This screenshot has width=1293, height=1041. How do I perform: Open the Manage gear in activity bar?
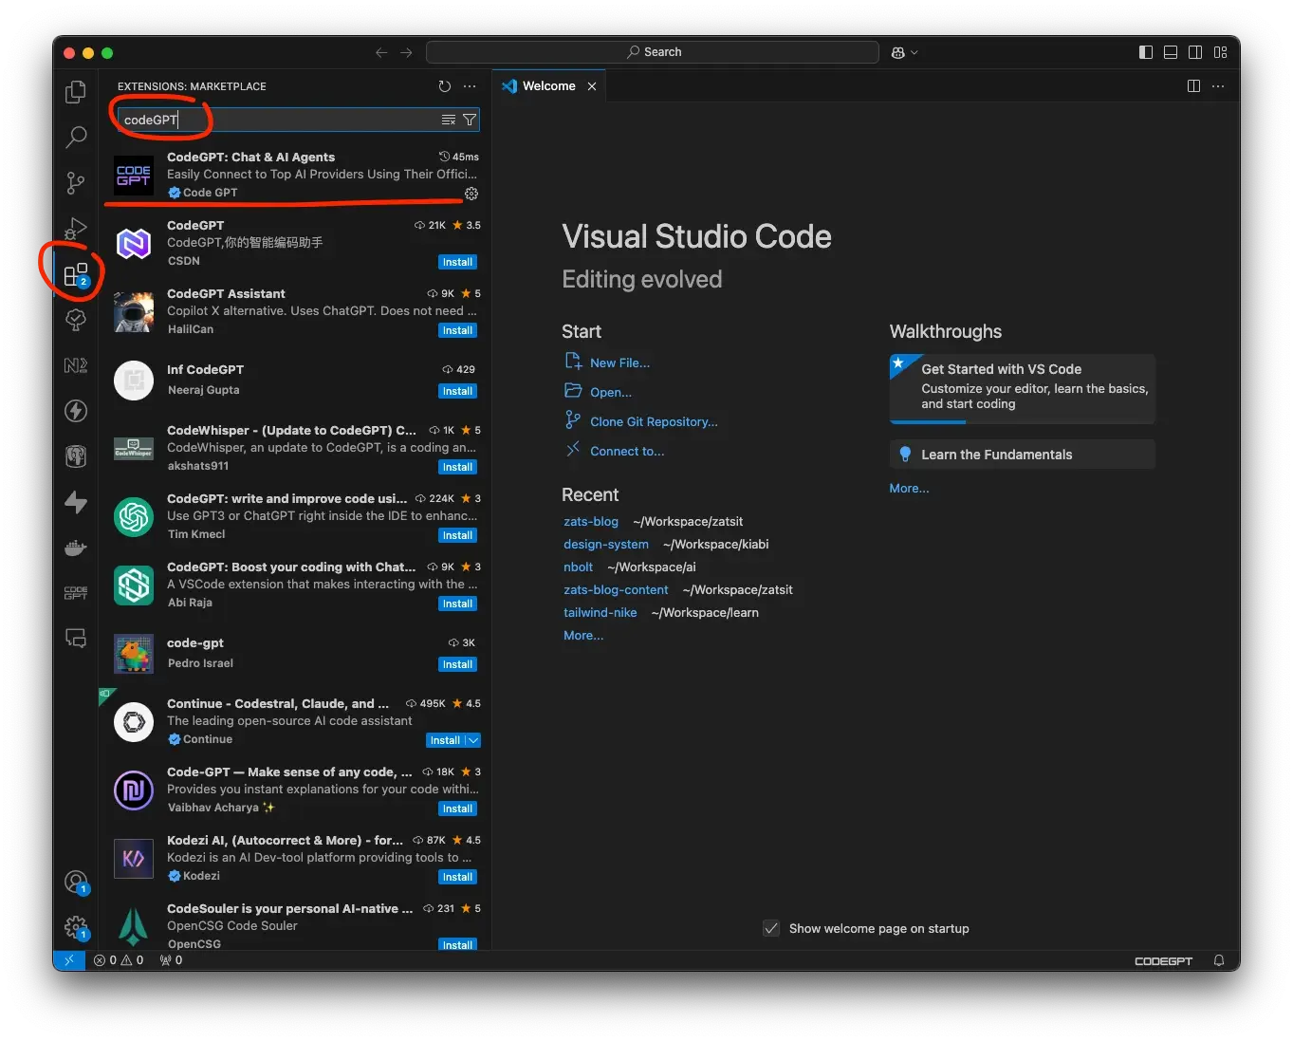[x=76, y=927]
